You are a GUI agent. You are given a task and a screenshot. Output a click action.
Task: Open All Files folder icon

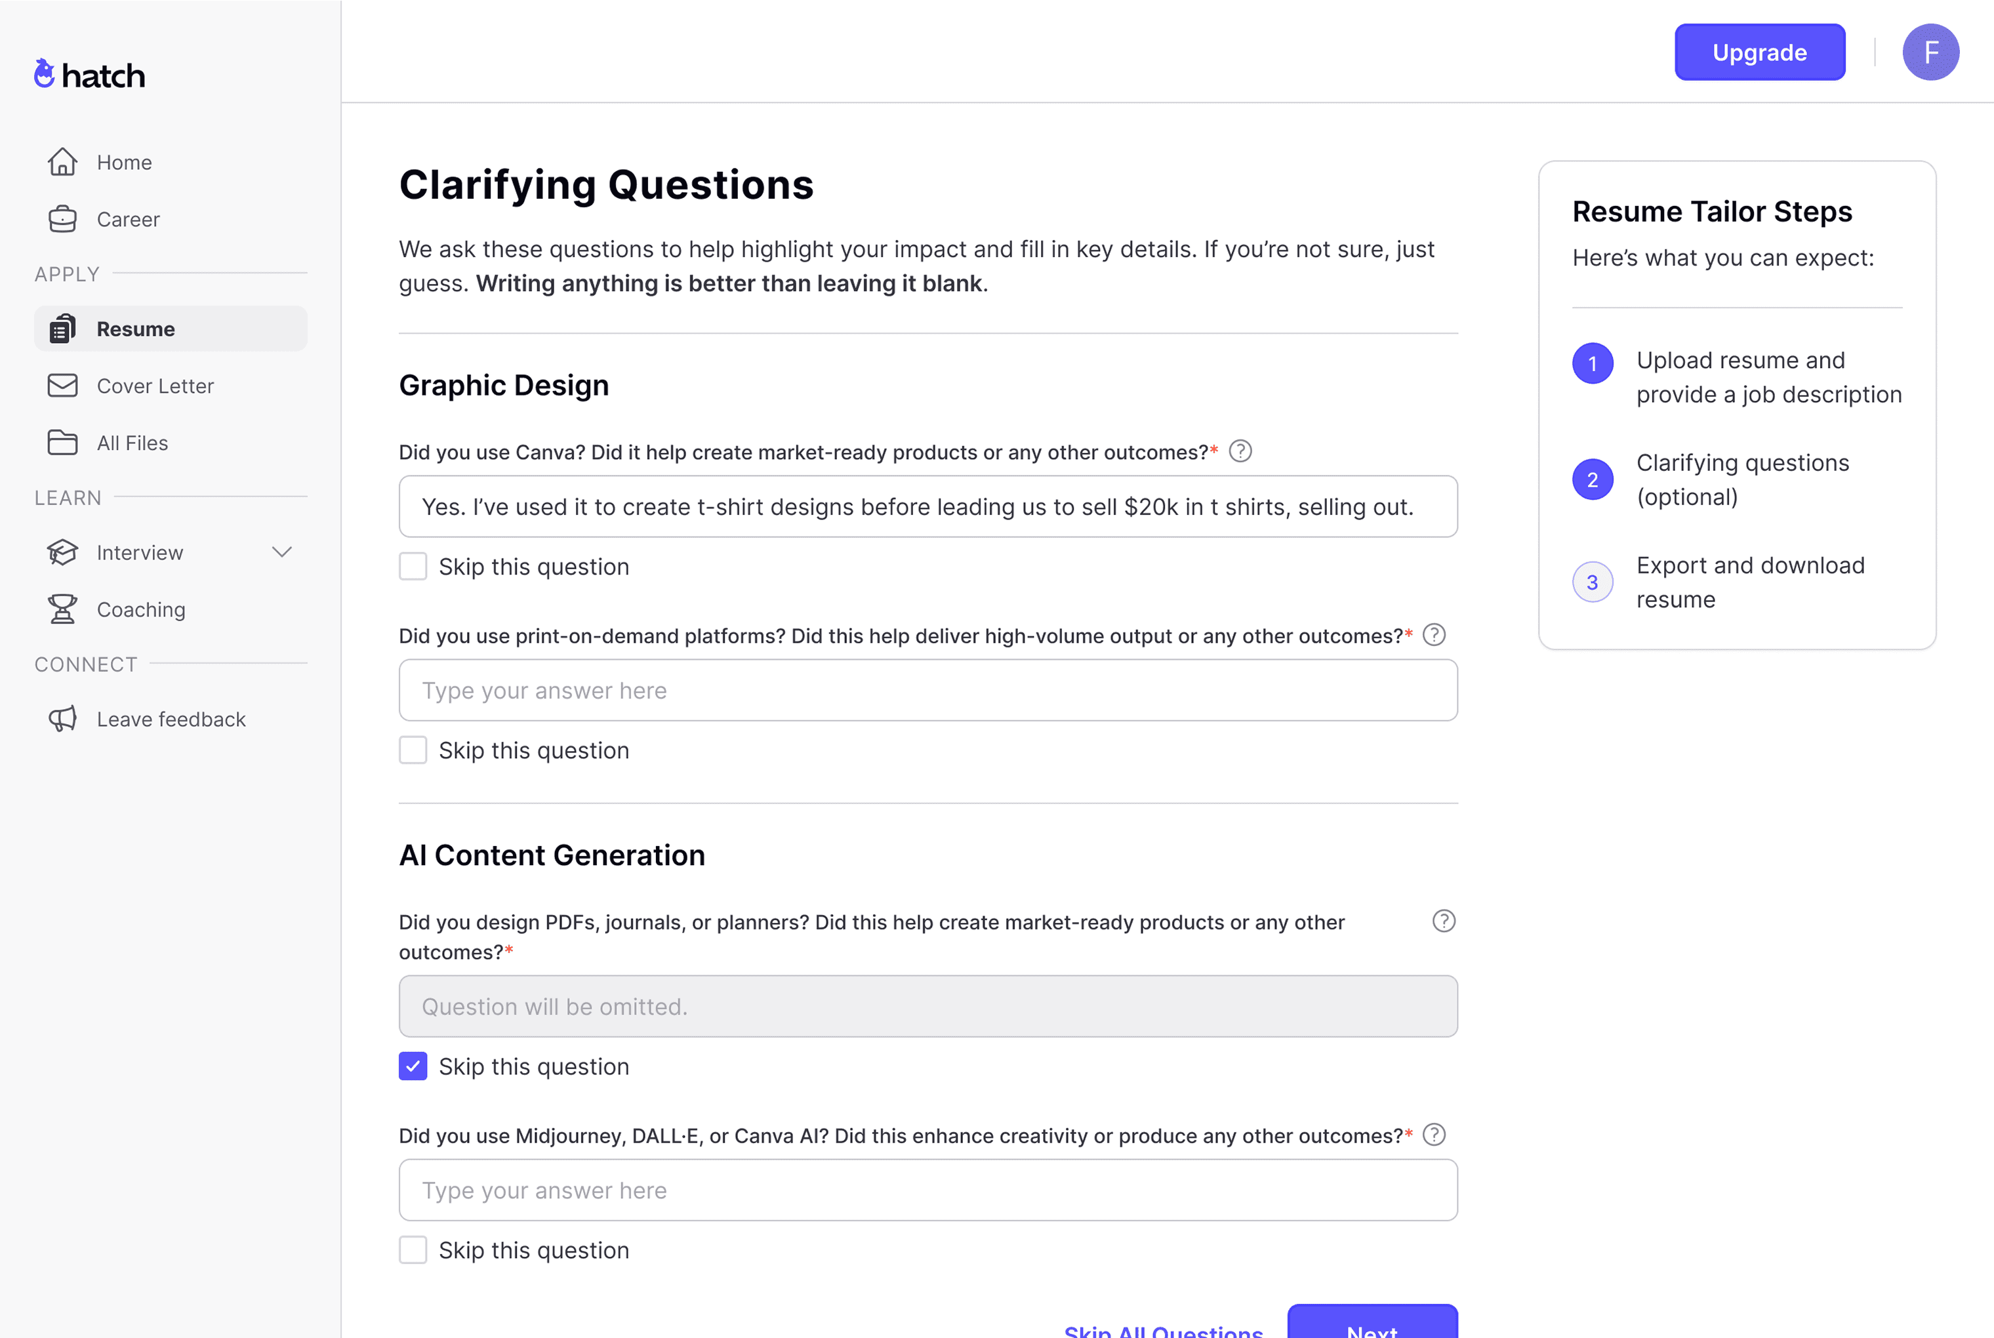[x=62, y=443]
